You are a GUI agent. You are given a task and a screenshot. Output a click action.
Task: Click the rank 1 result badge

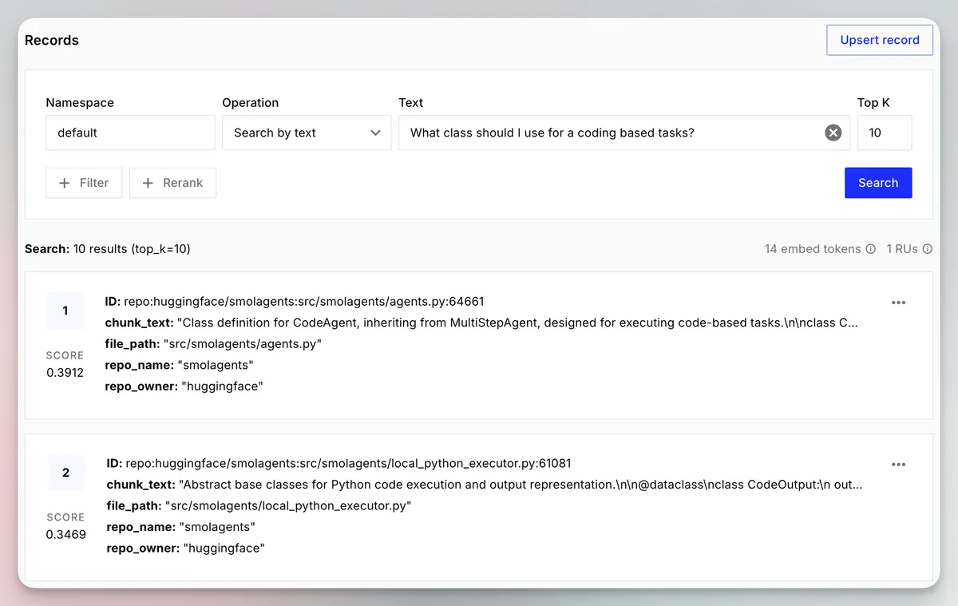pos(65,311)
